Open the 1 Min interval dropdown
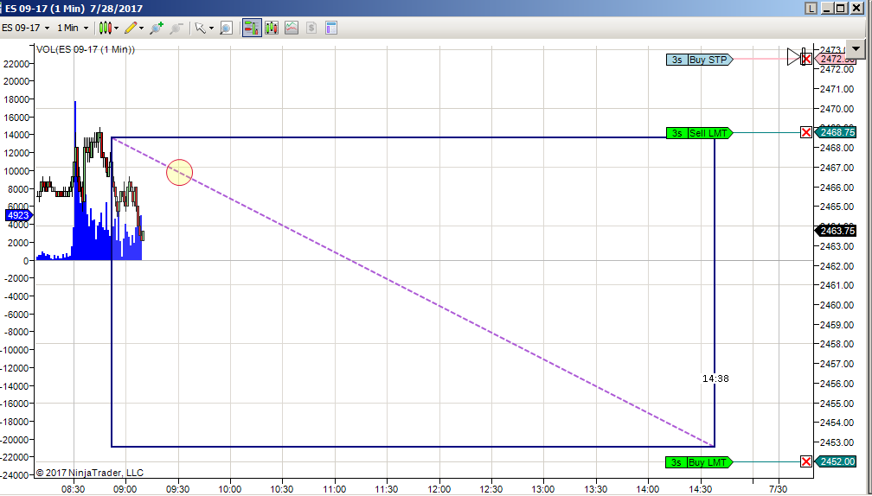This screenshot has height=496, width=872. [x=73, y=28]
